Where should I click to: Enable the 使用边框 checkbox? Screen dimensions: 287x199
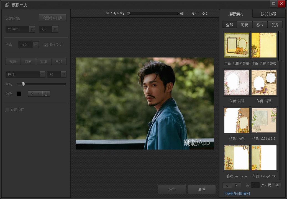[x=7, y=110]
